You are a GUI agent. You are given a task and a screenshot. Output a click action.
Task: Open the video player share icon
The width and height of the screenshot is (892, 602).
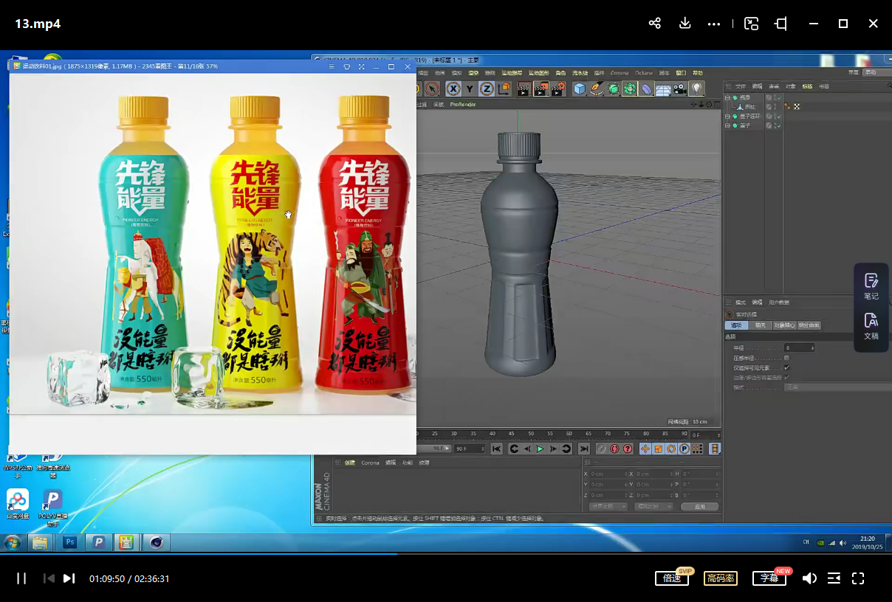[x=654, y=24]
